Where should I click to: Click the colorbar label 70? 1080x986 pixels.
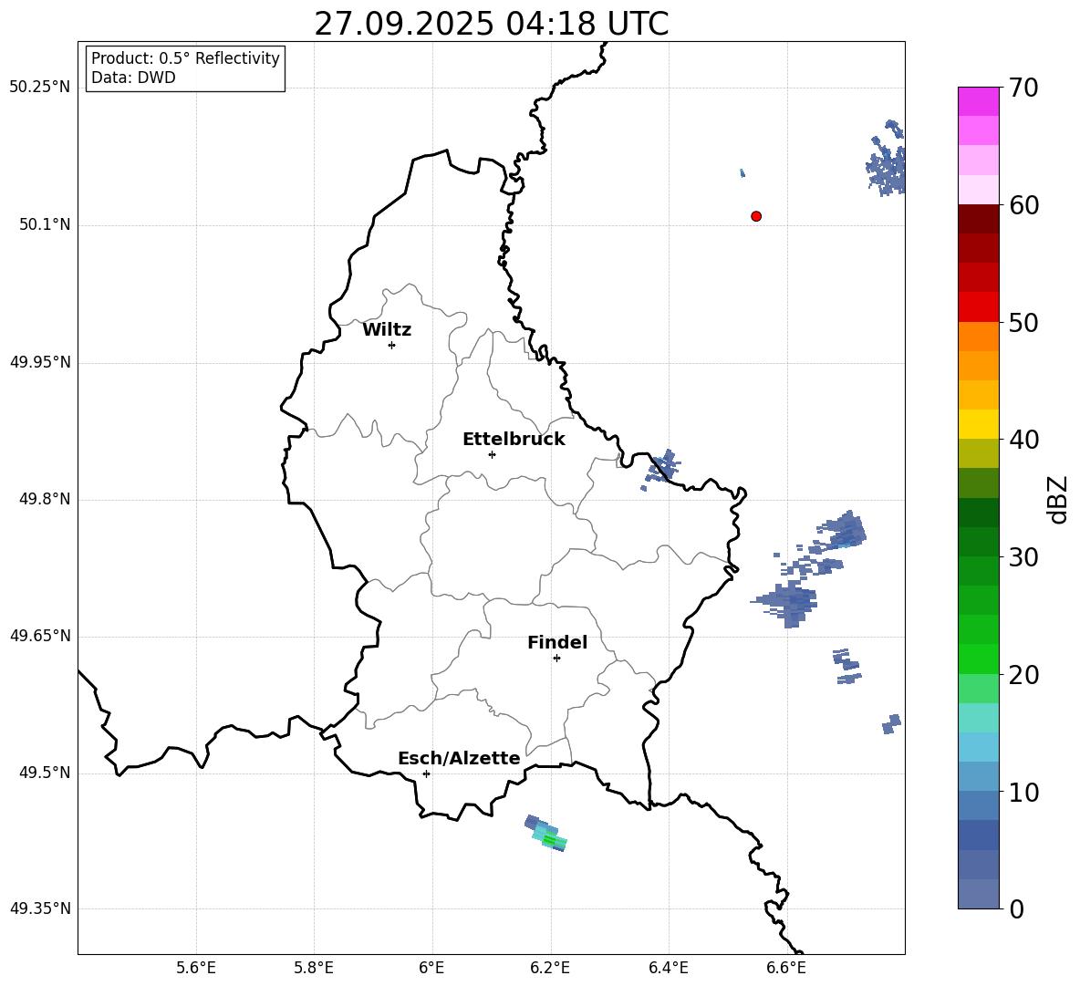coord(1023,88)
